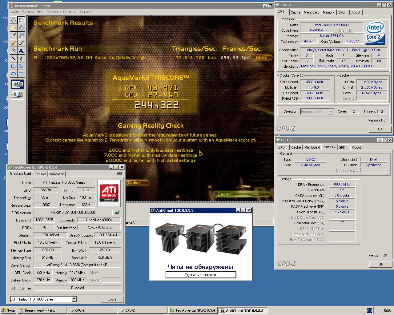The image size is (394, 315).
Task: Pick the Fill With Color bucket tool
Action: click(x=21, y=28)
